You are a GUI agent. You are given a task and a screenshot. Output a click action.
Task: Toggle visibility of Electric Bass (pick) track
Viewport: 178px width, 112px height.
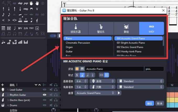point(44,100)
